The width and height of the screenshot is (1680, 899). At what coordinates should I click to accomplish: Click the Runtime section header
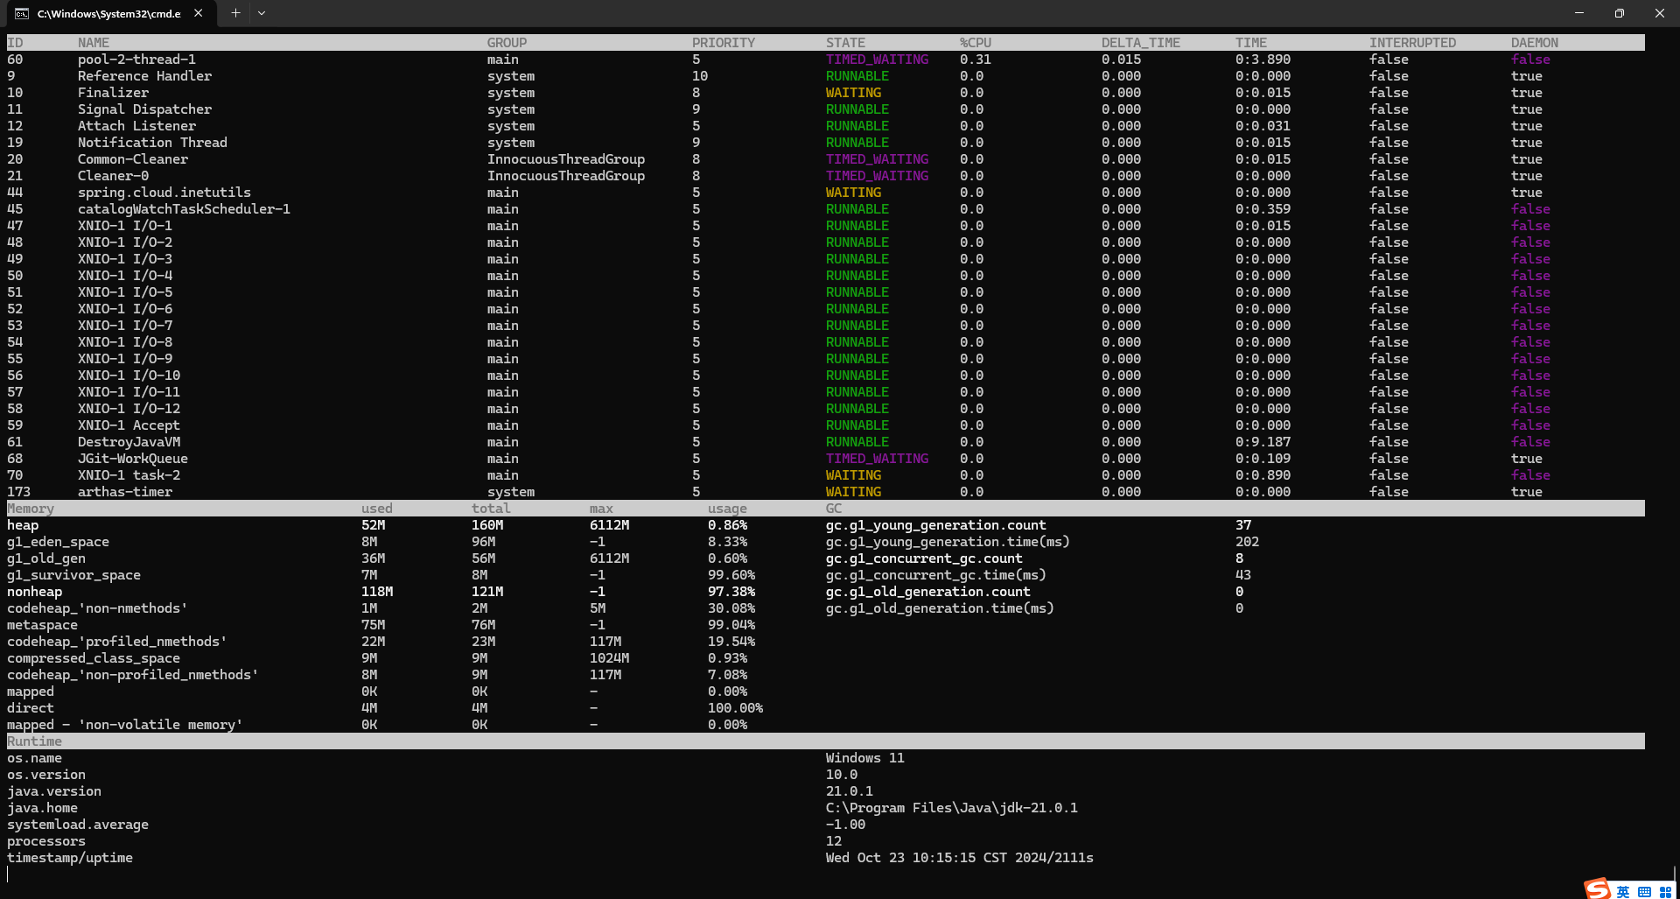[x=34, y=741]
